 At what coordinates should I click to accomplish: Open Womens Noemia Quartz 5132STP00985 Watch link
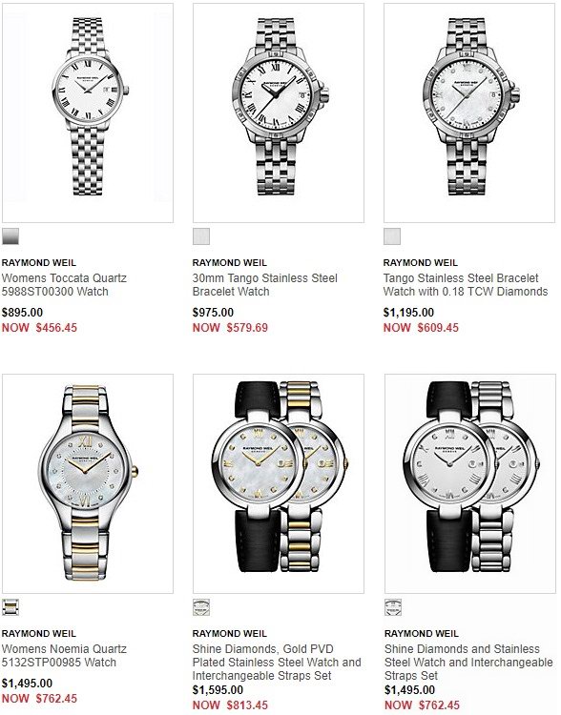click(x=64, y=655)
